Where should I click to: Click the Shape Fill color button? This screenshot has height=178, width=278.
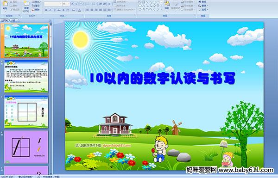pyautogui.click(x=188, y=2)
